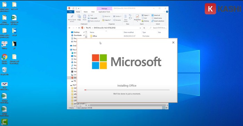This screenshot has width=243, height=126.
Task: Close the Installing Office dialog
Action: [173, 42]
